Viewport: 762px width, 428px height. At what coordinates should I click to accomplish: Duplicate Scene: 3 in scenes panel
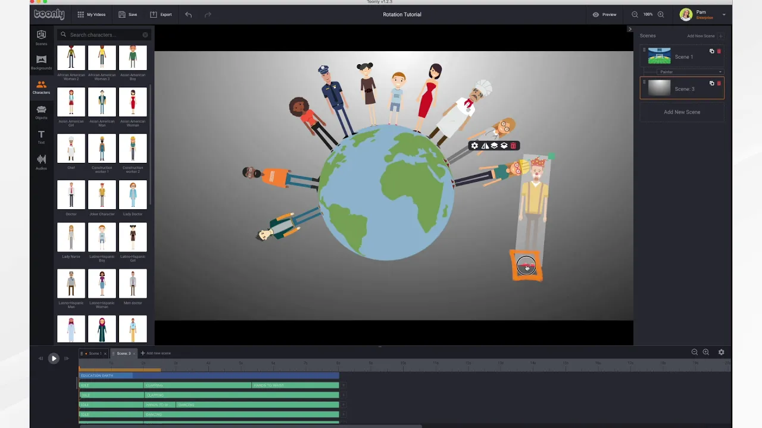[x=711, y=83]
